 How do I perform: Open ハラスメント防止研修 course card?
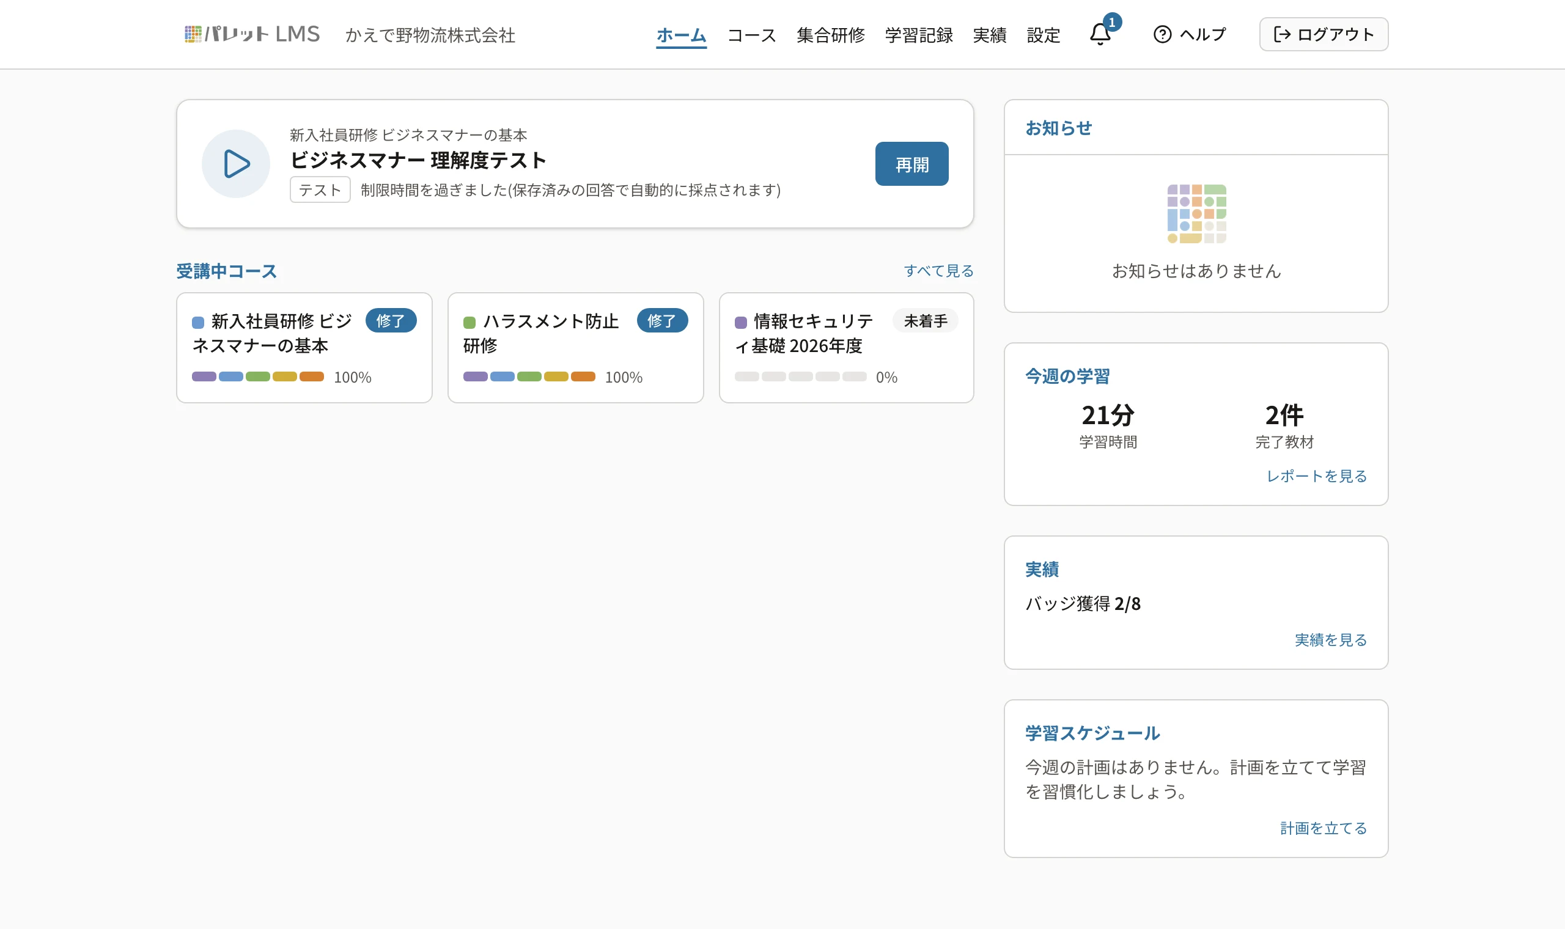coord(575,348)
